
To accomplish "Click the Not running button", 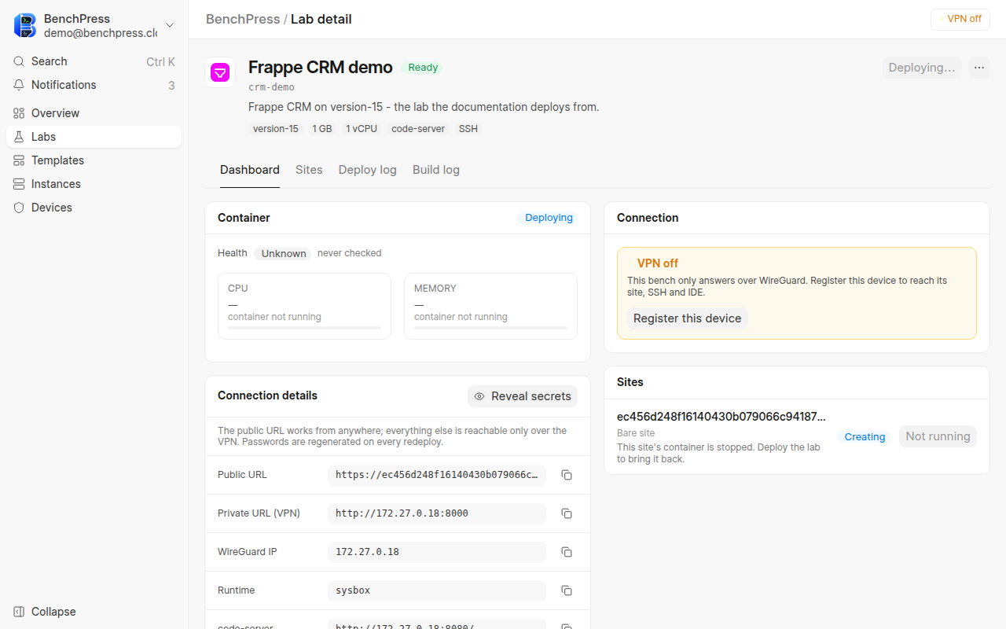I will click(938, 436).
